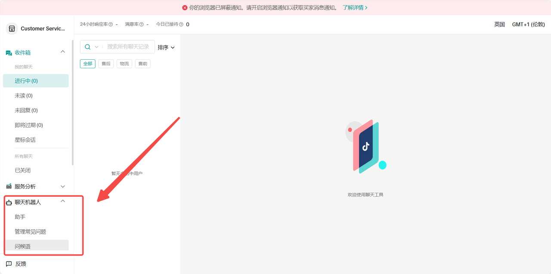Click the 聊天机器人 robot icon
This screenshot has height=274, width=551.
pos(9,201)
